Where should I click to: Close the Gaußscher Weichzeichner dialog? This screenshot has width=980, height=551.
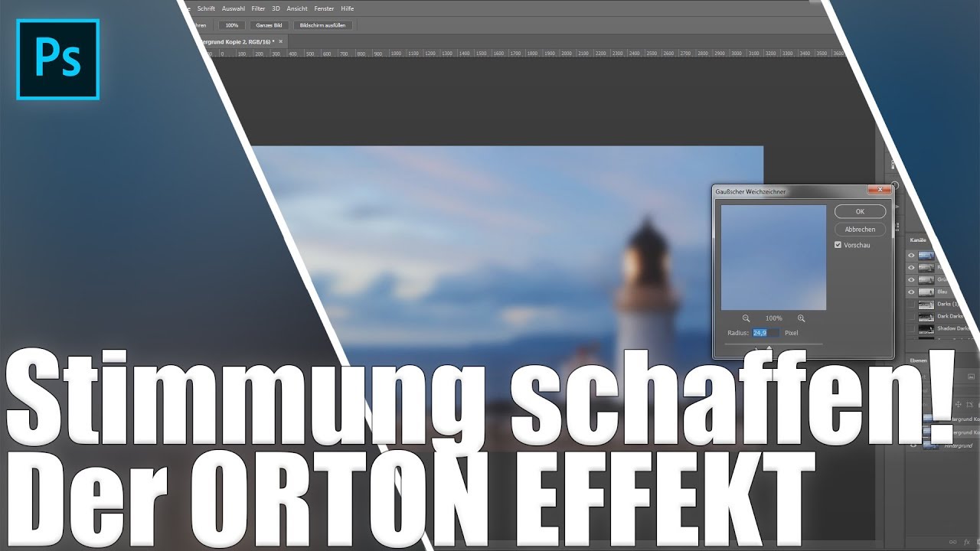point(879,190)
